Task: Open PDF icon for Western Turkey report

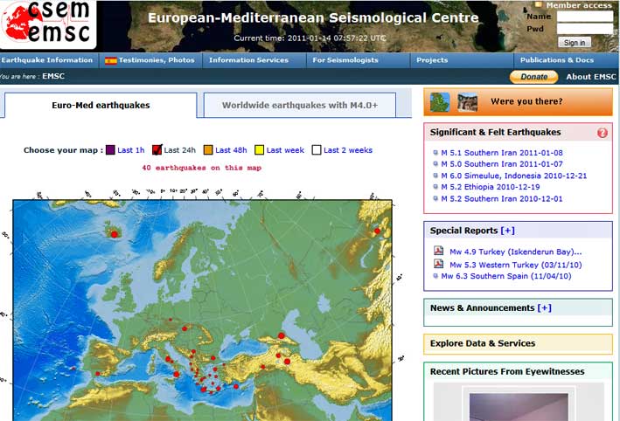Action: click(439, 264)
